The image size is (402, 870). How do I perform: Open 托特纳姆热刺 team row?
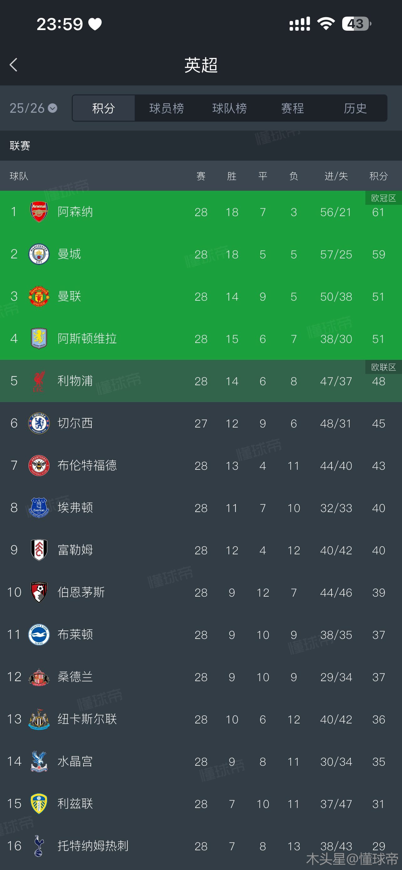(93, 846)
